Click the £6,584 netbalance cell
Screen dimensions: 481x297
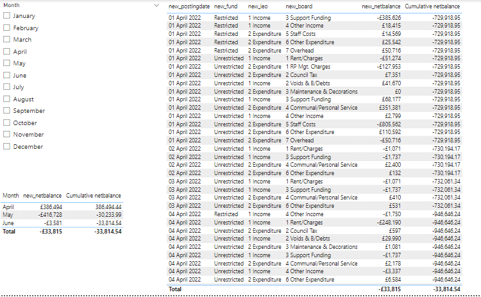[x=392, y=280]
